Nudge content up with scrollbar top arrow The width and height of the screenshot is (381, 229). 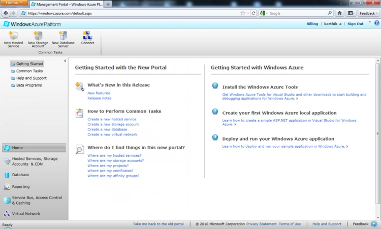click(378, 60)
